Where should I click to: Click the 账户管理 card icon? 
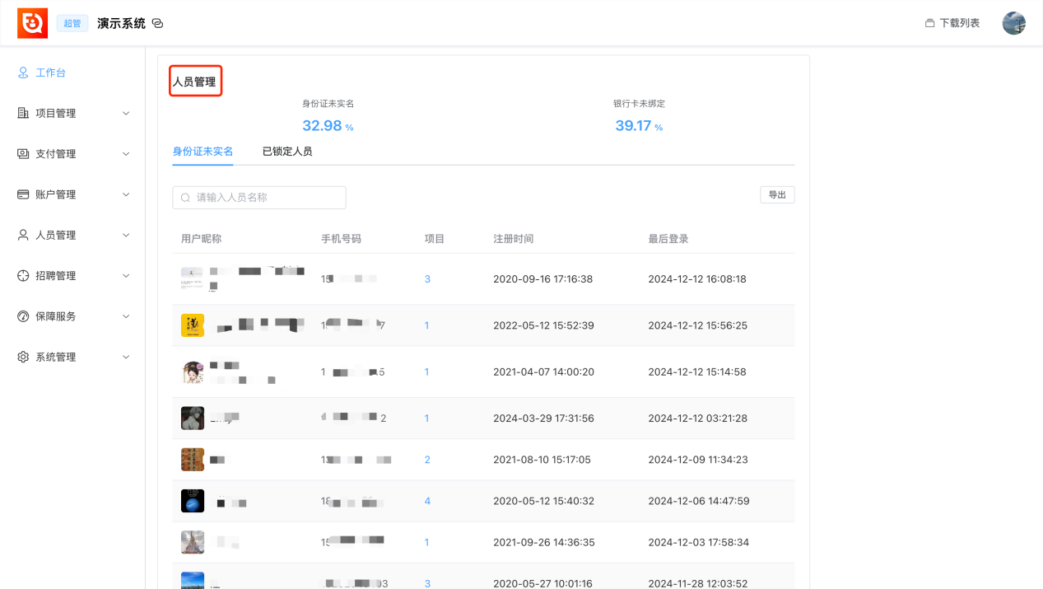(23, 194)
